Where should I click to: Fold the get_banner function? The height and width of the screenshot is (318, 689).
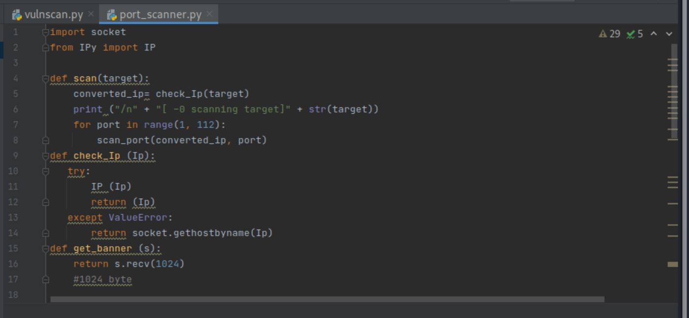45,248
